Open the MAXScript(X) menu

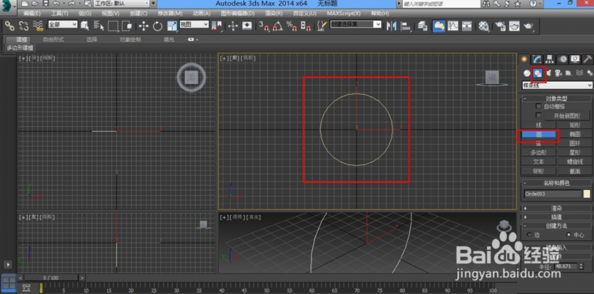click(343, 13)
